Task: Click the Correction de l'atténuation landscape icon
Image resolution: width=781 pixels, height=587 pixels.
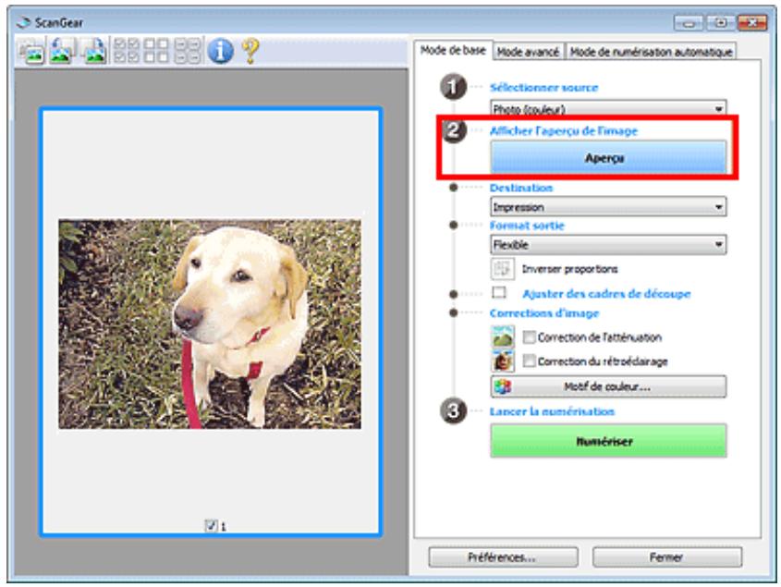Action: click(503, 336)
